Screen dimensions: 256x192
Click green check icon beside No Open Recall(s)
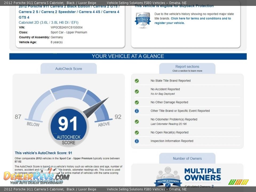pyautogui.click(x=137, y=133)
